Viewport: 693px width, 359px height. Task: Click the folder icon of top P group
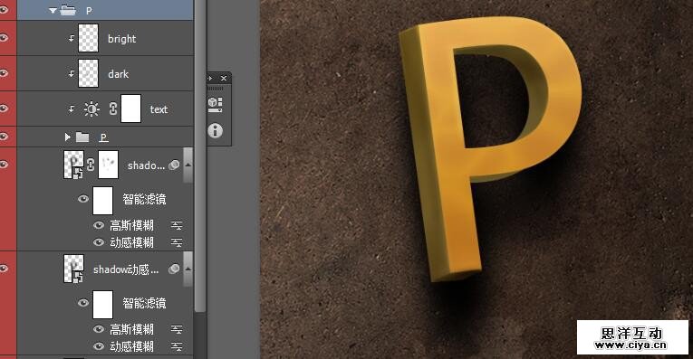coord(68,10)
